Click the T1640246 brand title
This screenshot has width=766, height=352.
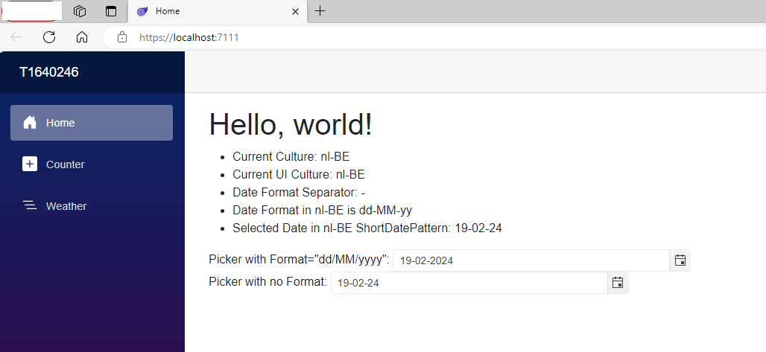tap(49, 72)
